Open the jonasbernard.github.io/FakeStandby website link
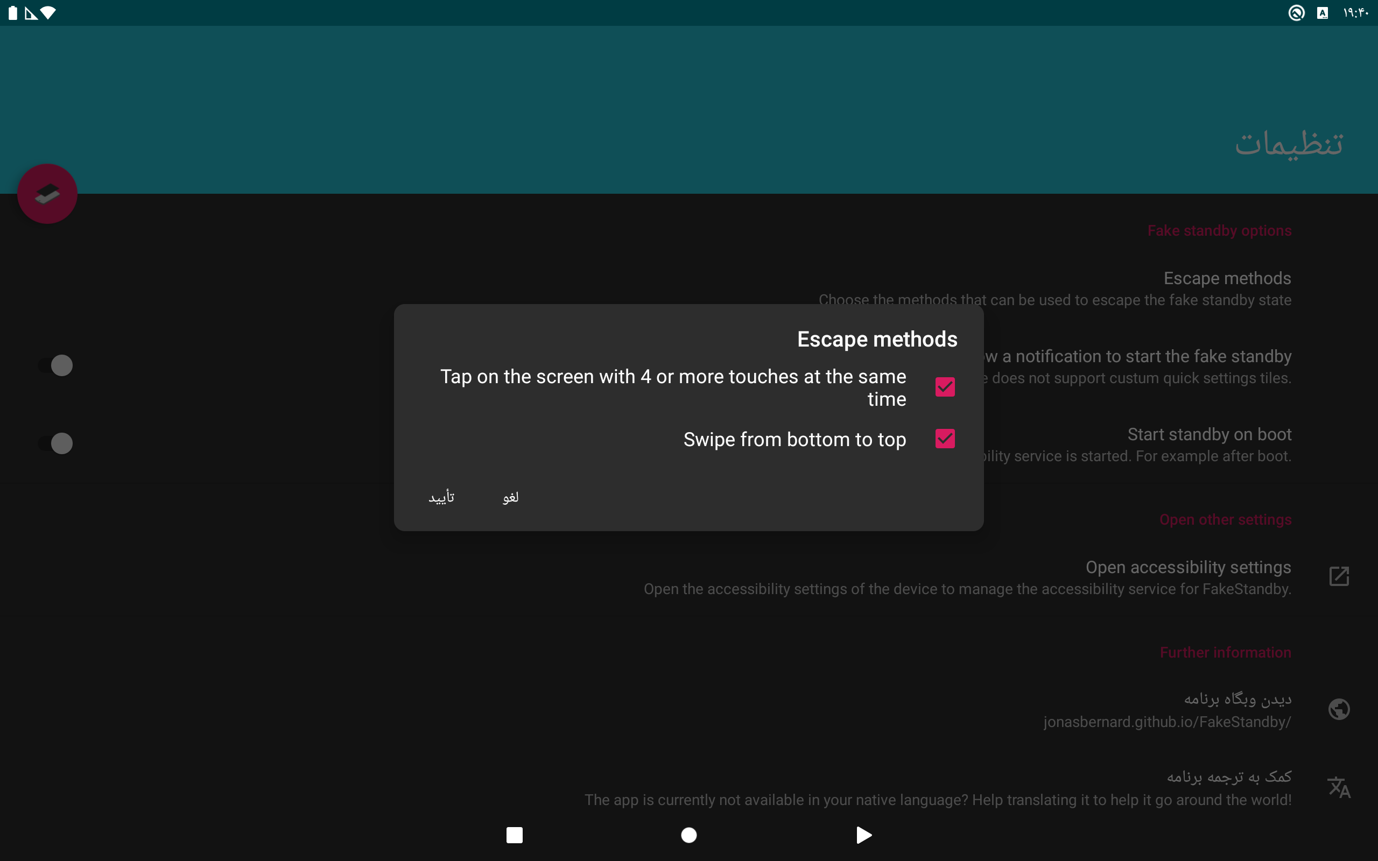 [x=1167, y=722]
